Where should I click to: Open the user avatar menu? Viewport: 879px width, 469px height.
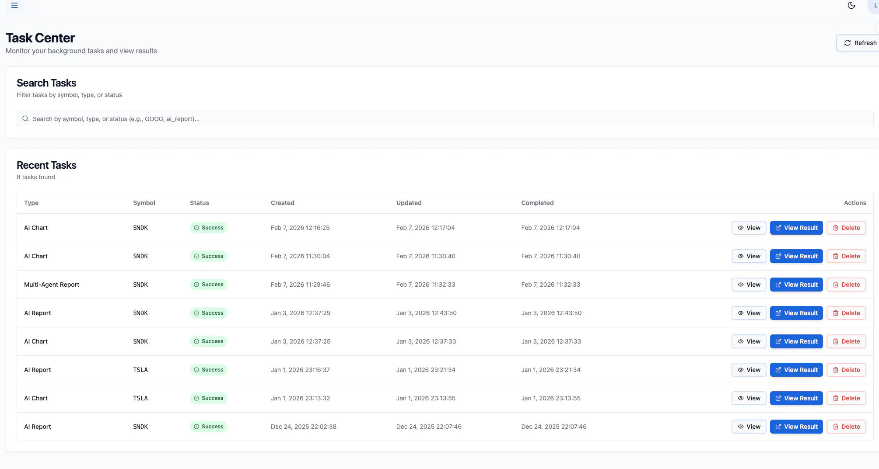tap(874, 6)
